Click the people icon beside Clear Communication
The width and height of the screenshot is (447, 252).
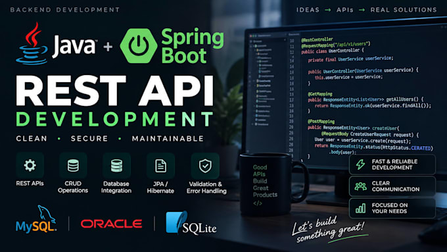click(361, 186)
